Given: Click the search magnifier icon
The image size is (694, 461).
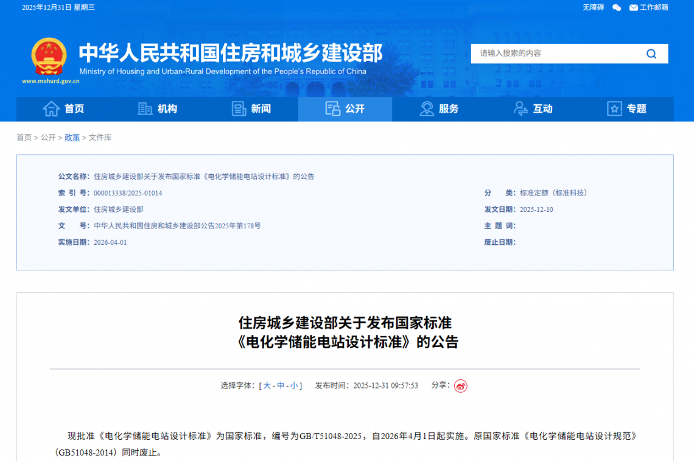Looking at the screenshot, I should click(x=651, y=54).
